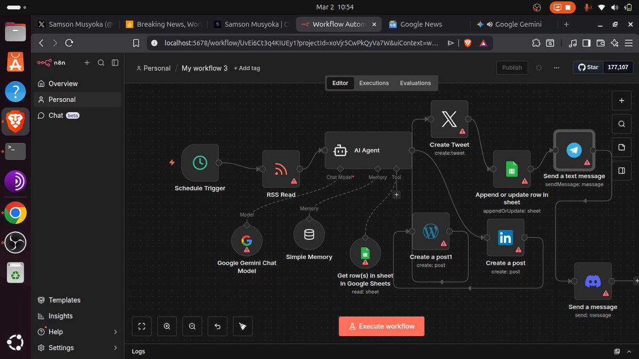
Task: Bookmark this page in browser toolbar
Action: (136, 43)
